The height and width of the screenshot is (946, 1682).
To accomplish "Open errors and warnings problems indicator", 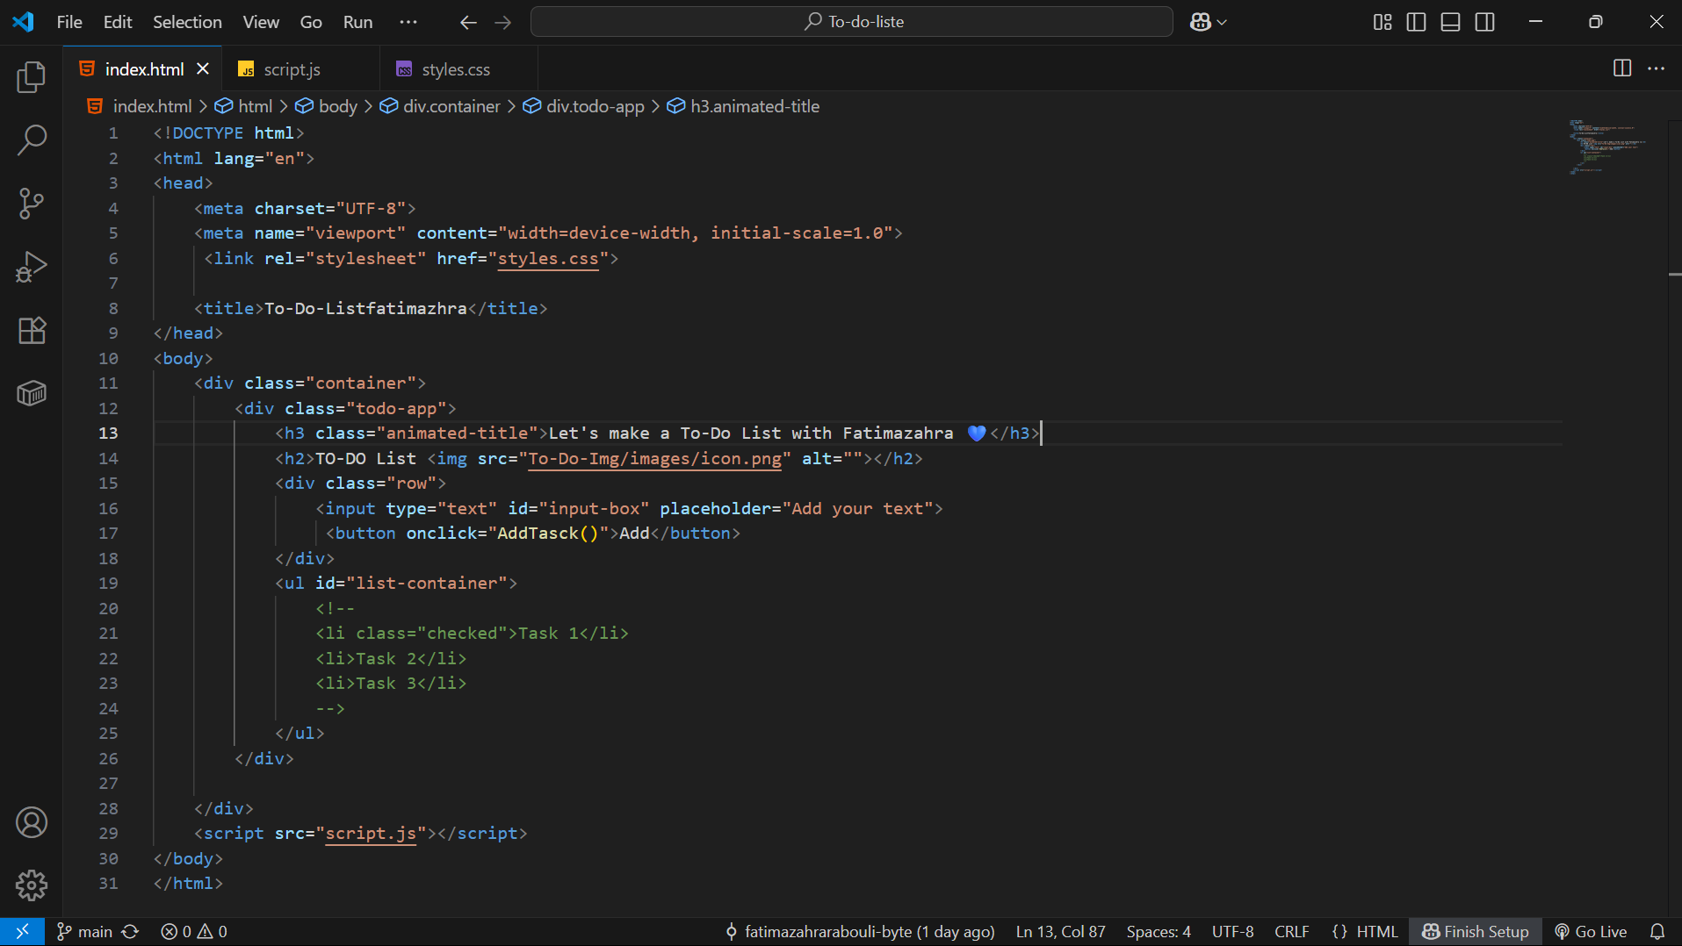I will click(194, 931).
